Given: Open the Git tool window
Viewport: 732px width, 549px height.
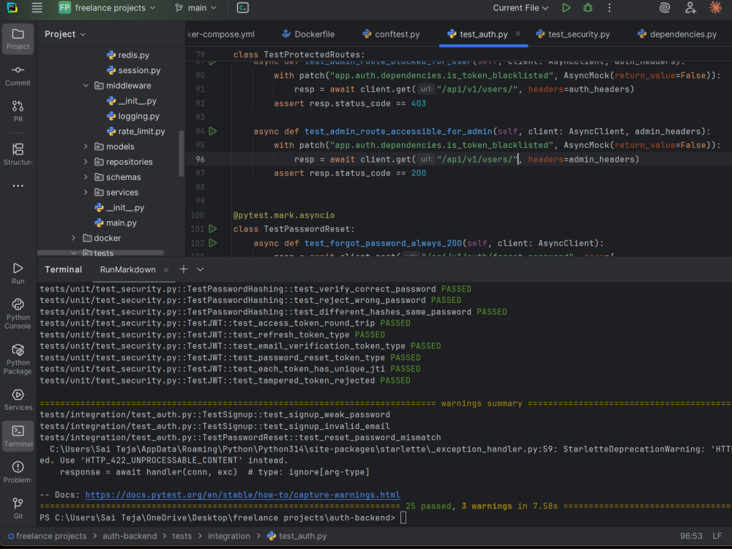Looking at the screenshot, I should pos(18,509).
